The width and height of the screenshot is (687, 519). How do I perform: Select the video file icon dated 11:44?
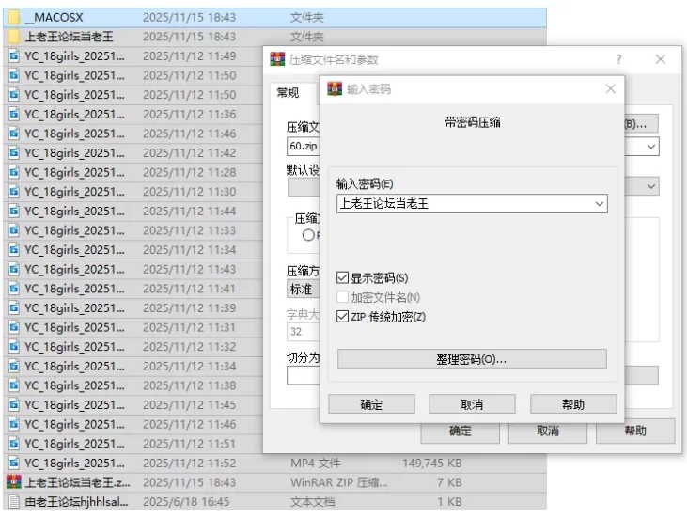click(x=14, y=212)
